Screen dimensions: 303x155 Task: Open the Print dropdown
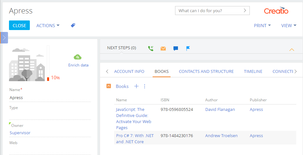(262, 26)
